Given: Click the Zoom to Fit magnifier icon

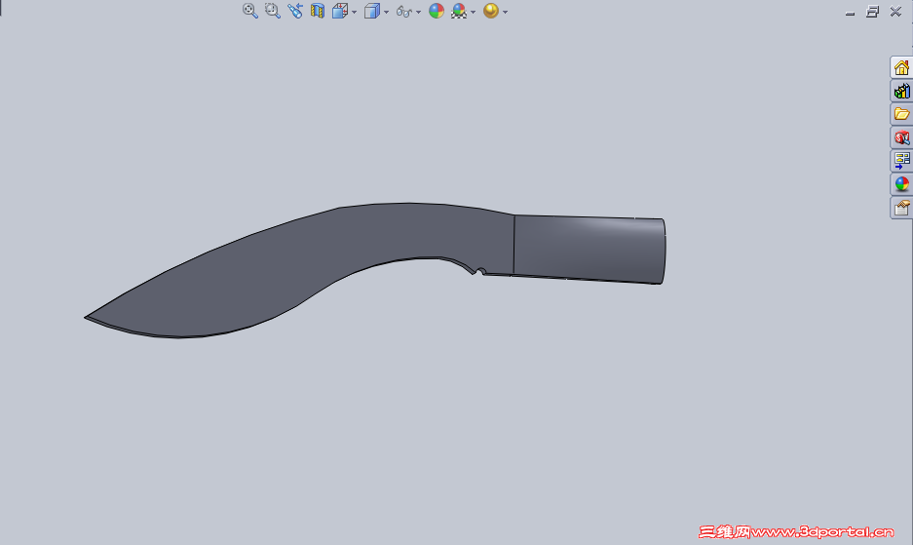Looking at the screenshot, I should tap(249, 11).
